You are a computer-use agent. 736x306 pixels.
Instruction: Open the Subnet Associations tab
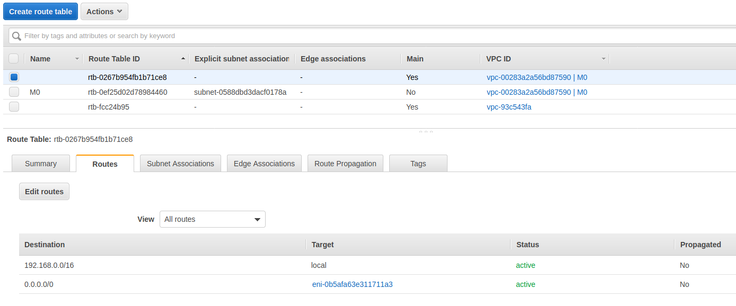(x=180, y=164)
